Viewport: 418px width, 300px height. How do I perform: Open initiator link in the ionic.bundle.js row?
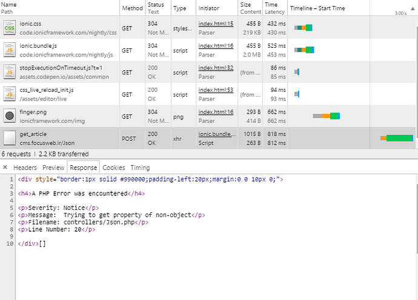pos(216,46)
